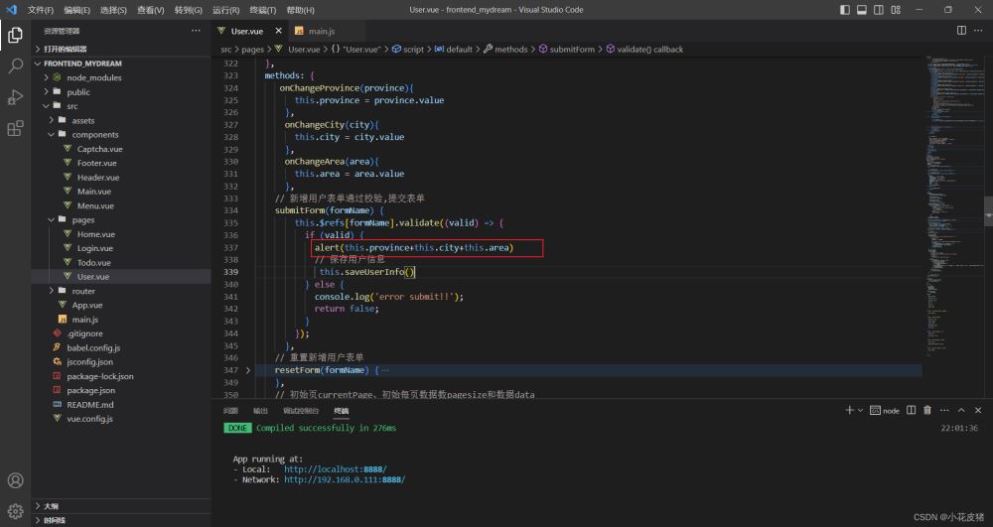Screen dimensions: 993x527
Task: Open the Manage gear icon
Action: pyautogui.click(x=15, y=512)
